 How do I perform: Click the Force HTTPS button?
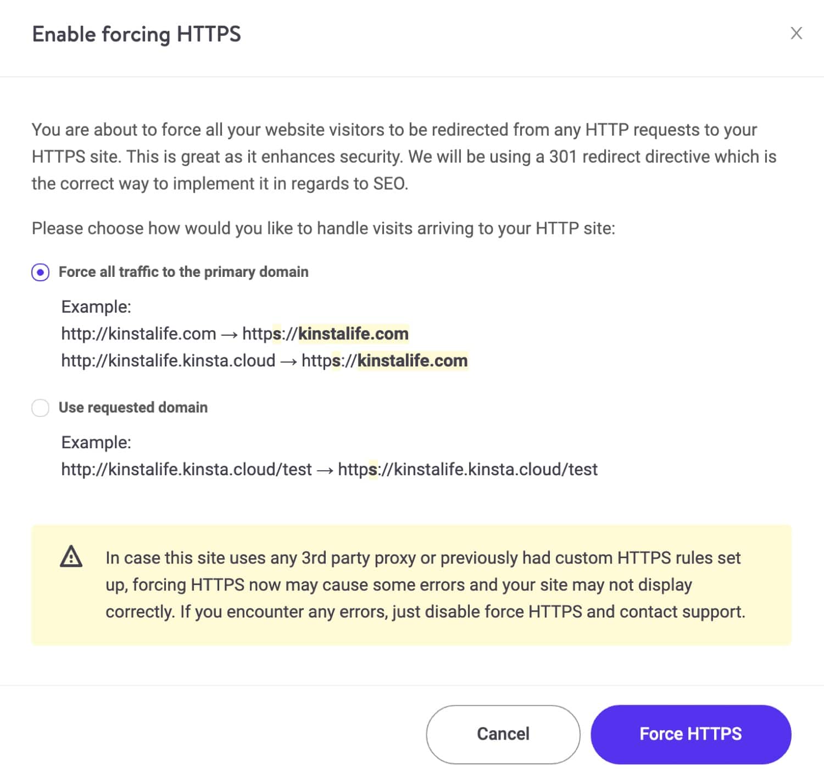tap(691, 734)
